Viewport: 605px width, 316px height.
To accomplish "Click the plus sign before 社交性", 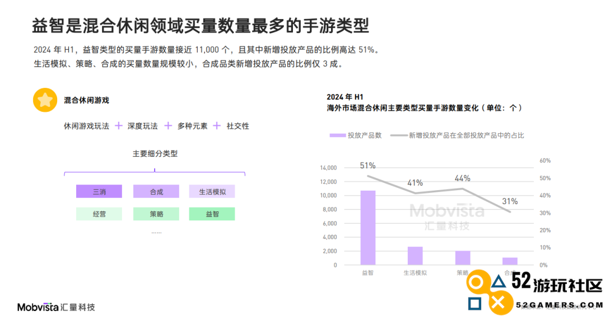I will (217, 126).
